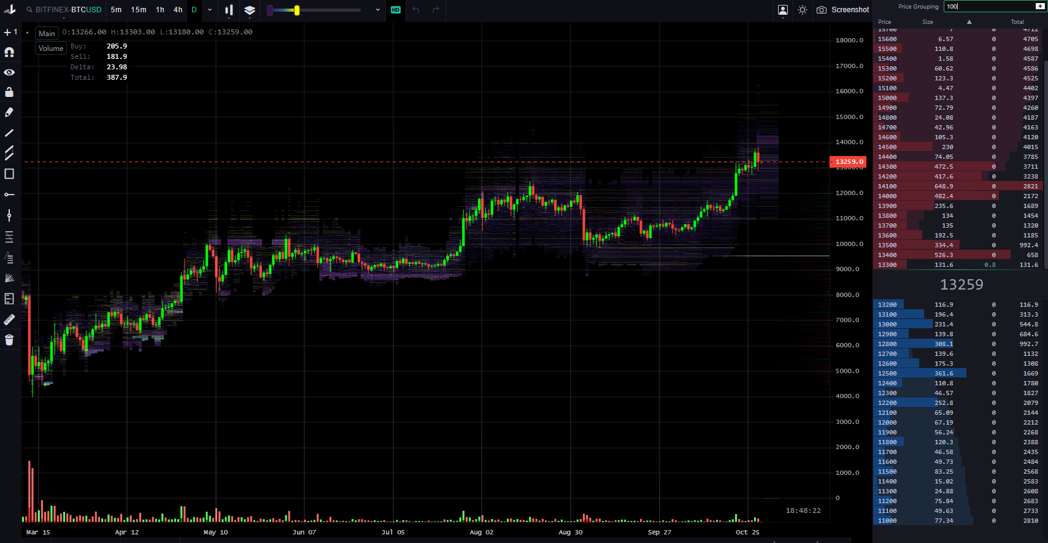
Task: Click the Price Grouping stepper arrows
Action: [x=1039, y=6]
